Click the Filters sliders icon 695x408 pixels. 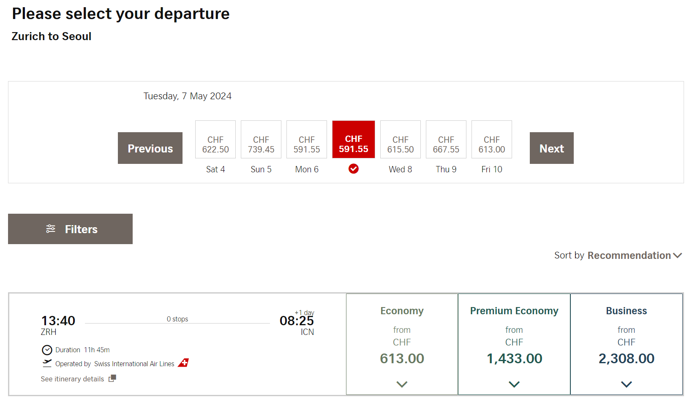click(x=51, y=229)
